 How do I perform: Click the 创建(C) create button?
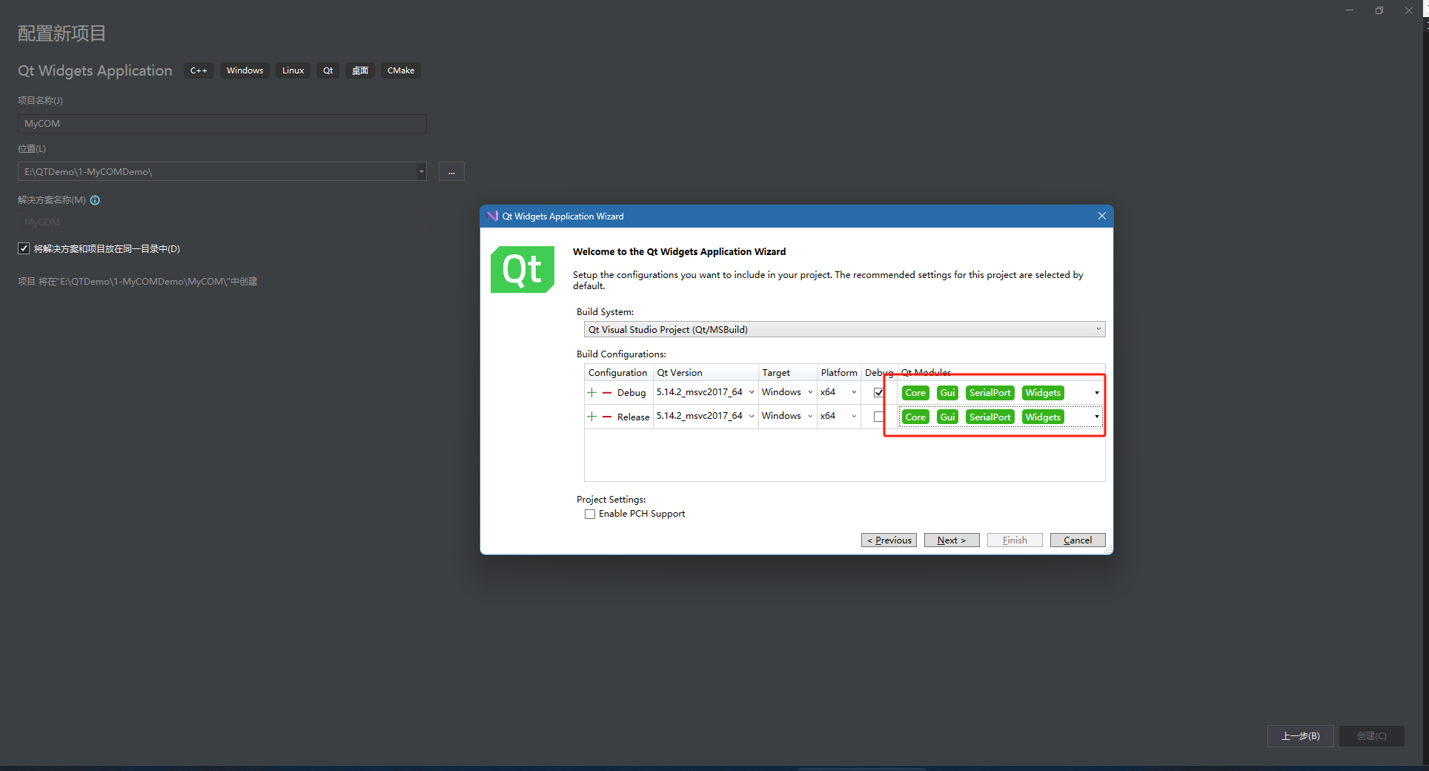click(x=1371, y=736)
